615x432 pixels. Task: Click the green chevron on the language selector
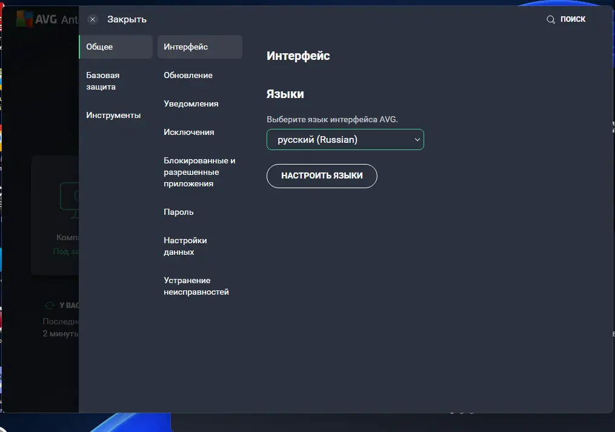417,139
